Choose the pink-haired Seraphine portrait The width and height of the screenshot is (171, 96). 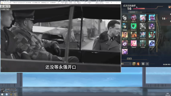point(134,43)
